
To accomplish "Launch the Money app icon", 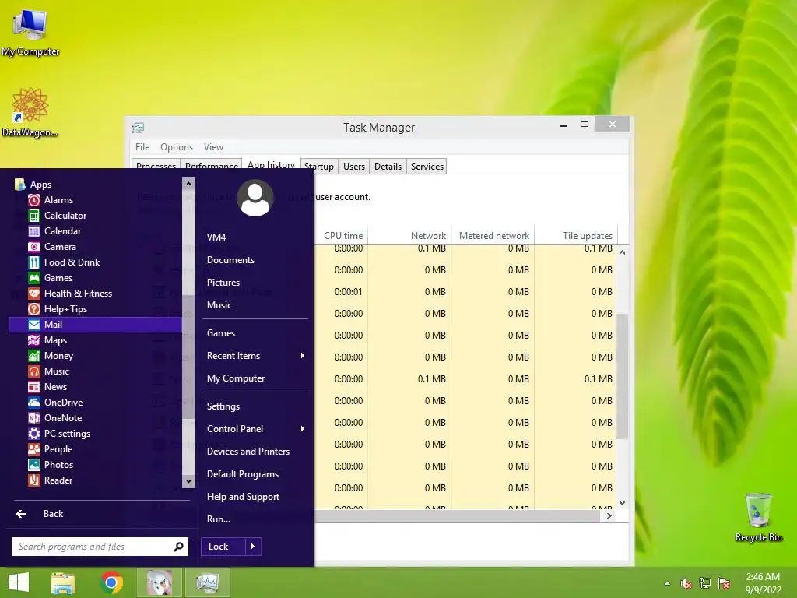I will click(x=34, y=356).
